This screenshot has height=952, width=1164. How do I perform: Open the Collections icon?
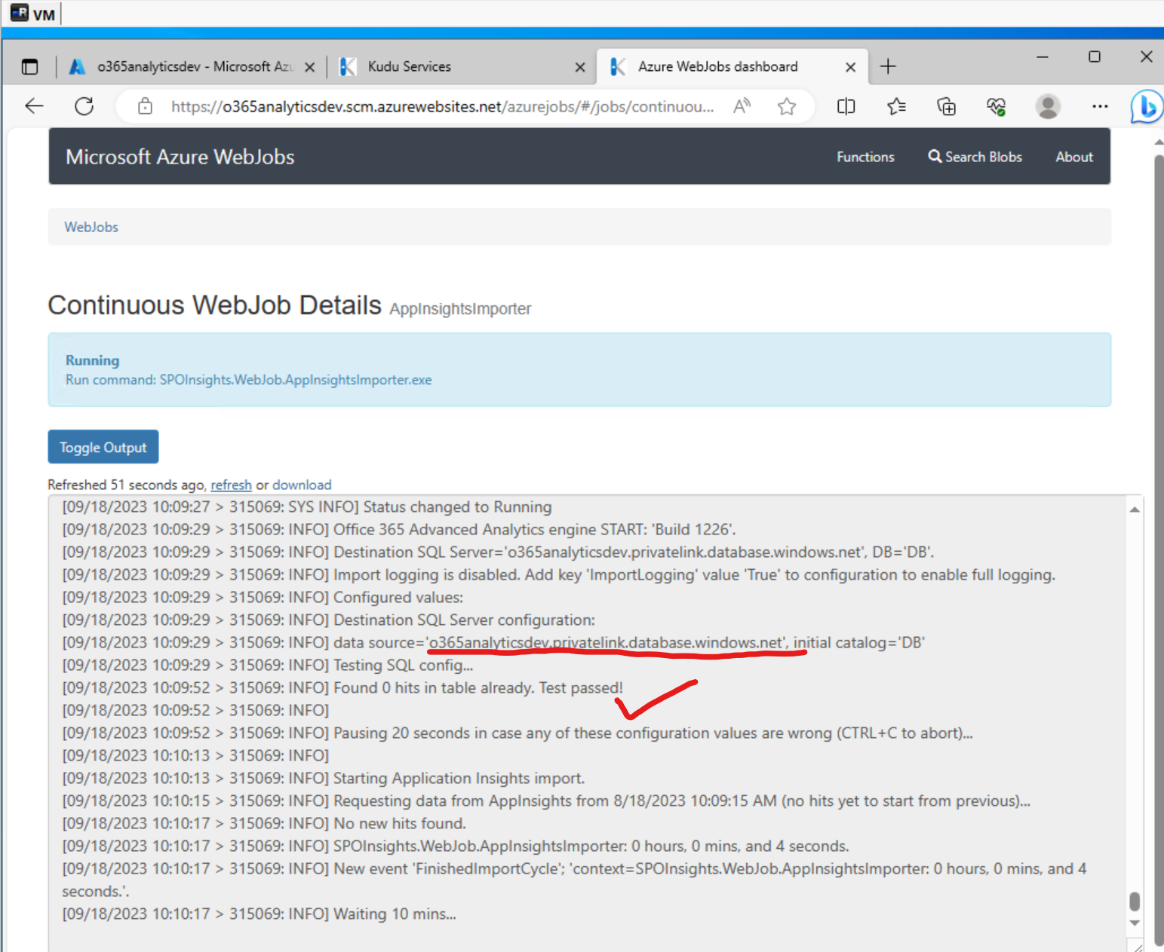tap(946, 106)
